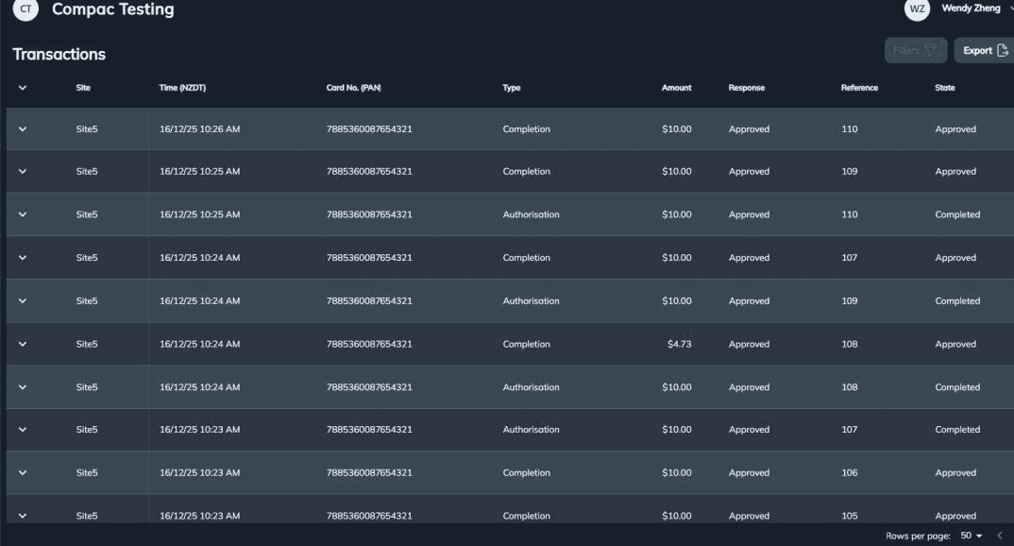Click the 16/12/25 10:26 AM time cell
Image resolution: width=1014 pixels, height=546 pixels.
tap(200, 129)
